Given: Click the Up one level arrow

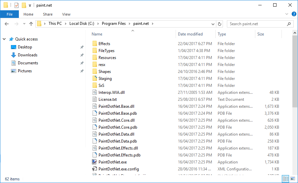Looking at the screenshot, I should (x=31, y=24).
